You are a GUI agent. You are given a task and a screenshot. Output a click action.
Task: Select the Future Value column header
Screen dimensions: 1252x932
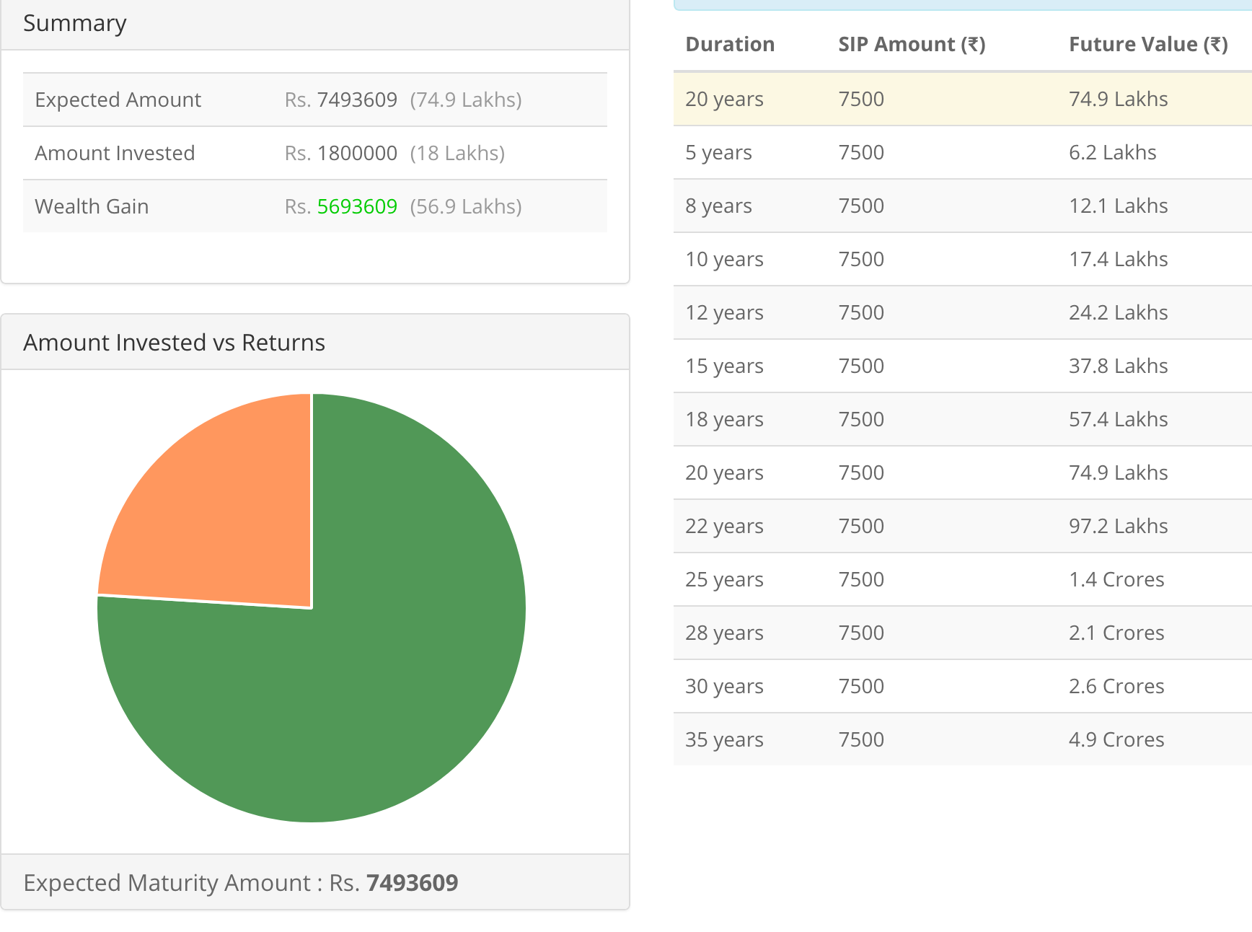pos(1147,45)
